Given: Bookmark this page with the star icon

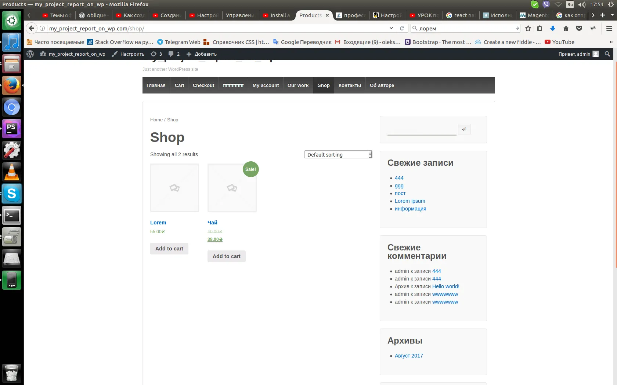Looking at the screenshot, I should point(528,28).
